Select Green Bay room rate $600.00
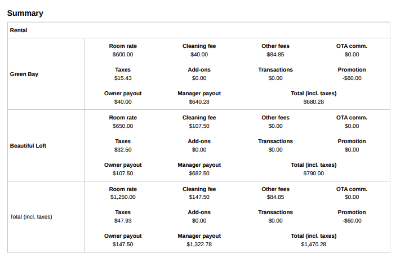This screenshot has width=400, height=262. click(x=123, y=54)
